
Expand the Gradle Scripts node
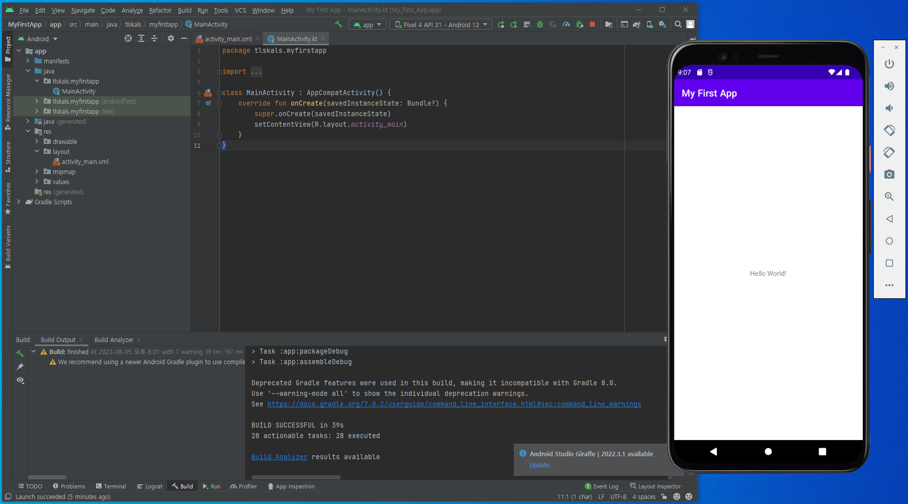coord(19,202)
